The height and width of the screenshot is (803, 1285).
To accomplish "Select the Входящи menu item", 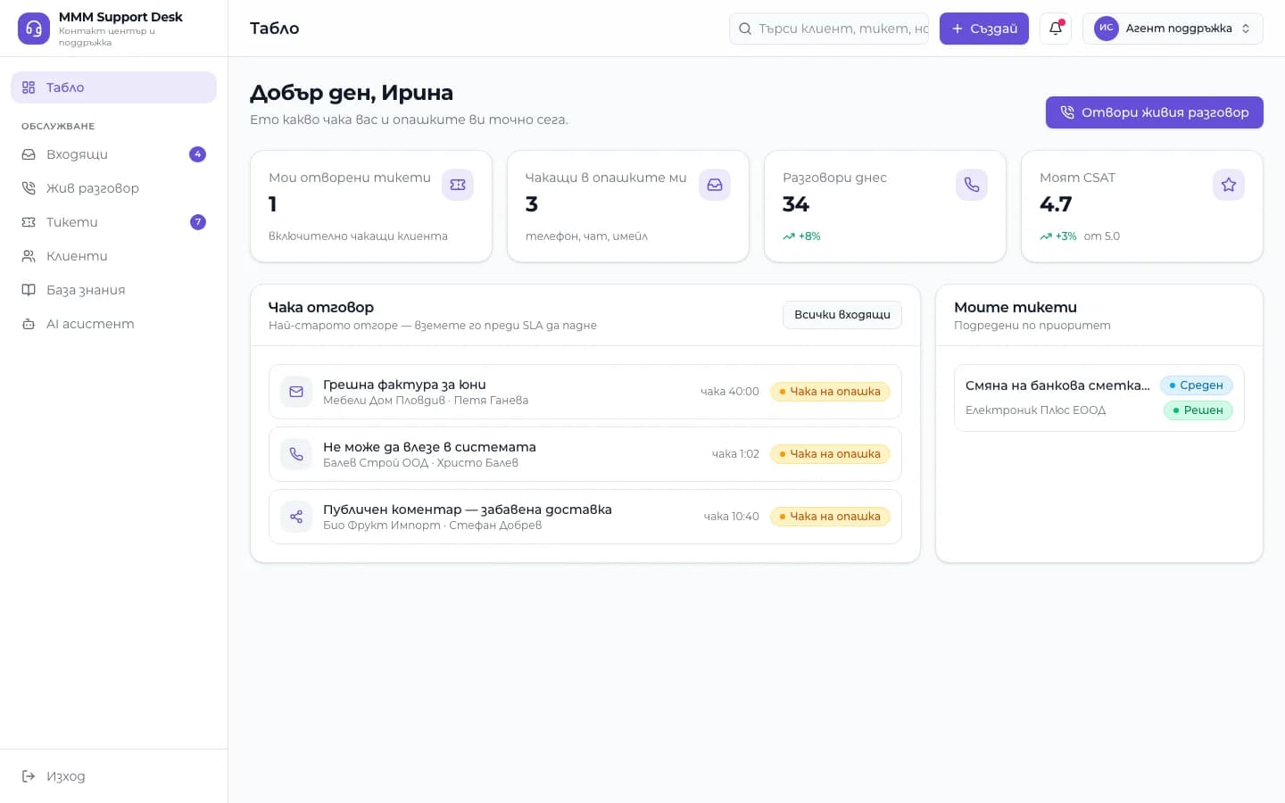I will click(x=113, y=154).
